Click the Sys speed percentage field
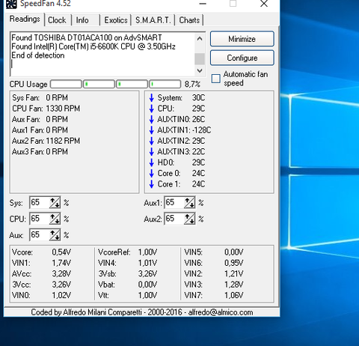This screenshot has width=359, height=346. [40, 202]
